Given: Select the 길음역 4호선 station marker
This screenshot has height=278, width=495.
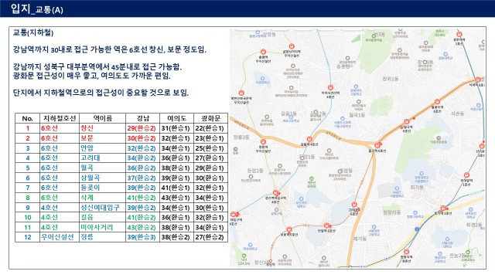Looking at the screenshot, I should [309, 139].
